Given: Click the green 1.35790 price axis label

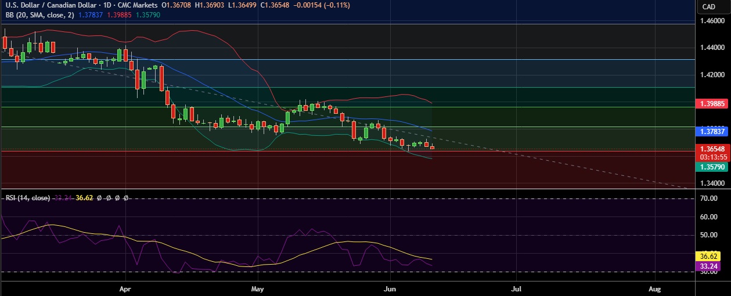Looking at the screenshot, I should click(x=711, y=167).
